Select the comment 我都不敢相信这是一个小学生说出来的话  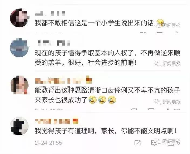coord(94,23)
